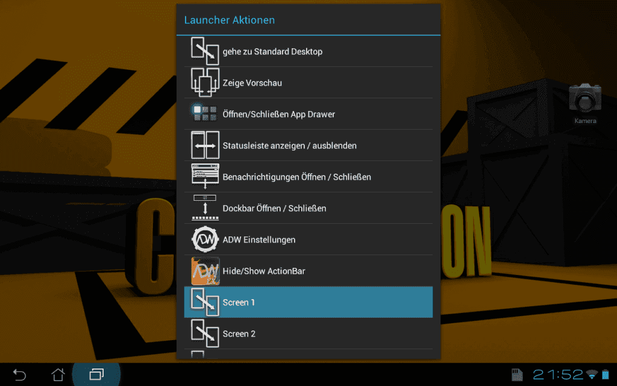
Task: Click the Wi-Fi signal status icon
Action: [x=592, y=374]
